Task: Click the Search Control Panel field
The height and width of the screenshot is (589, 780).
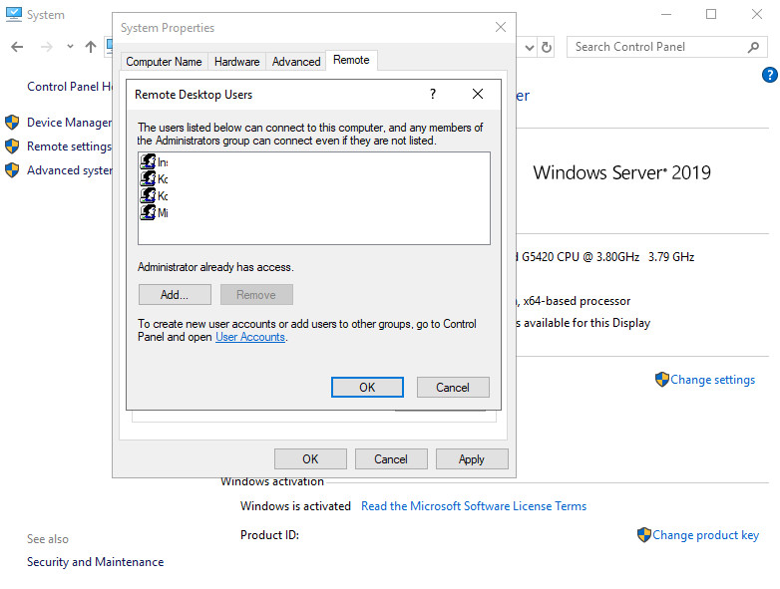Action: 656,47
